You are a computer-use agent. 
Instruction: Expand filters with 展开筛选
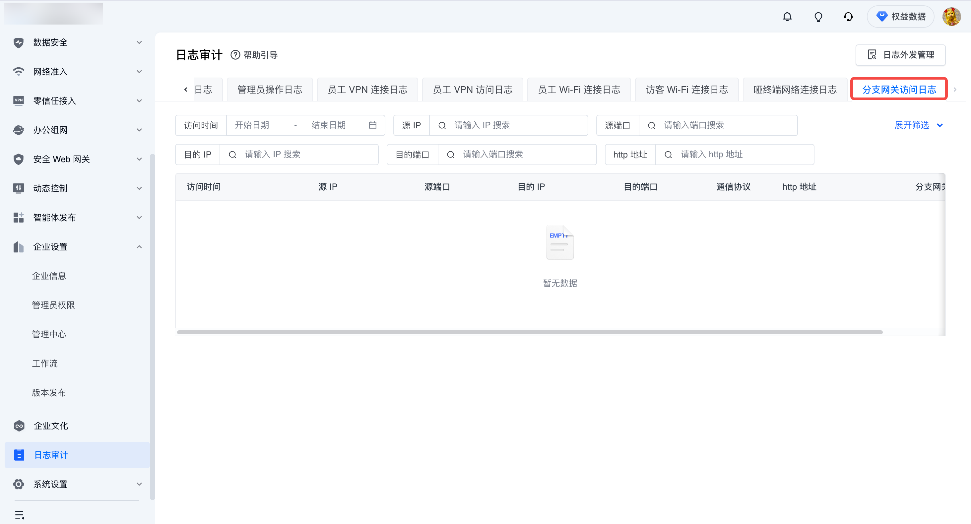tap(919, 125)
